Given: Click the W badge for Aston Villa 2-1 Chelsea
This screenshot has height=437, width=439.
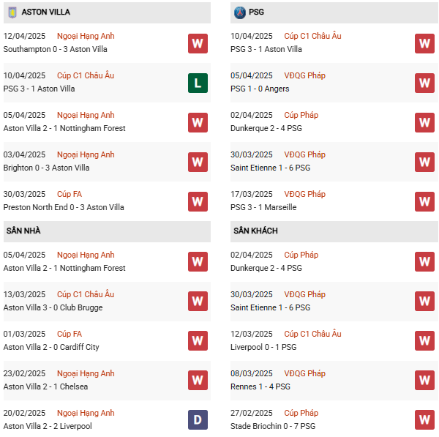Looking at the screenshot, I should 198,380.
